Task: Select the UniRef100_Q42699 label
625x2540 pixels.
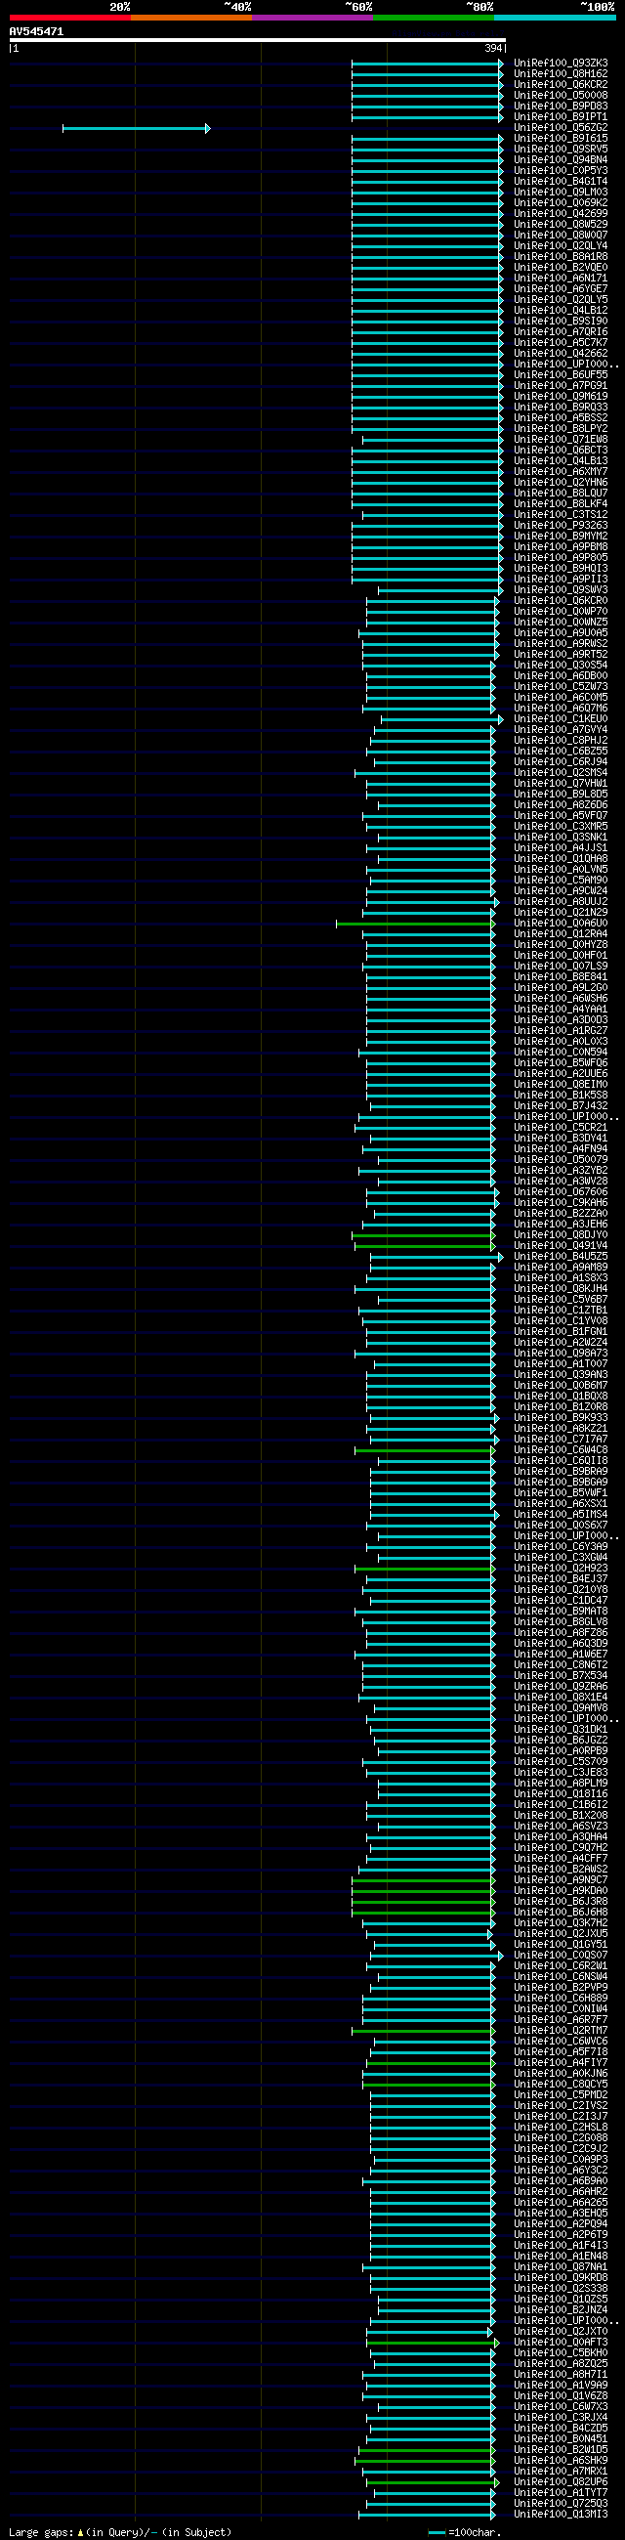Action: click(x=561, y=214)
